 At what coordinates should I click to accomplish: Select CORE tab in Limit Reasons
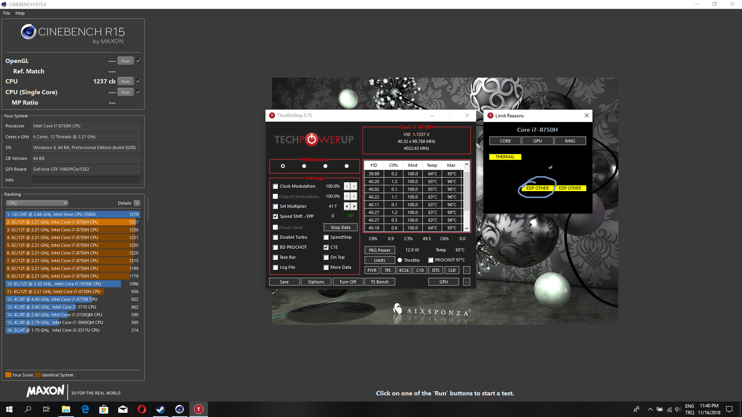click(x=505, y=141)
